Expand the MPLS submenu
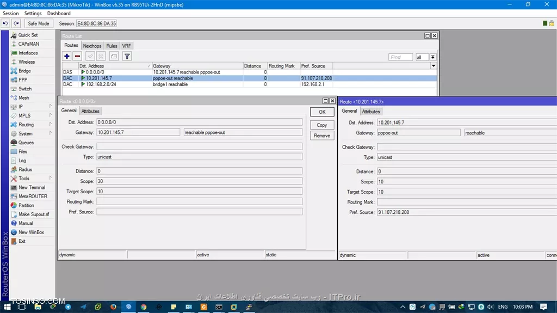Viewport: 557px width, 313px height. pyautogui.click(x=24, y=115)
